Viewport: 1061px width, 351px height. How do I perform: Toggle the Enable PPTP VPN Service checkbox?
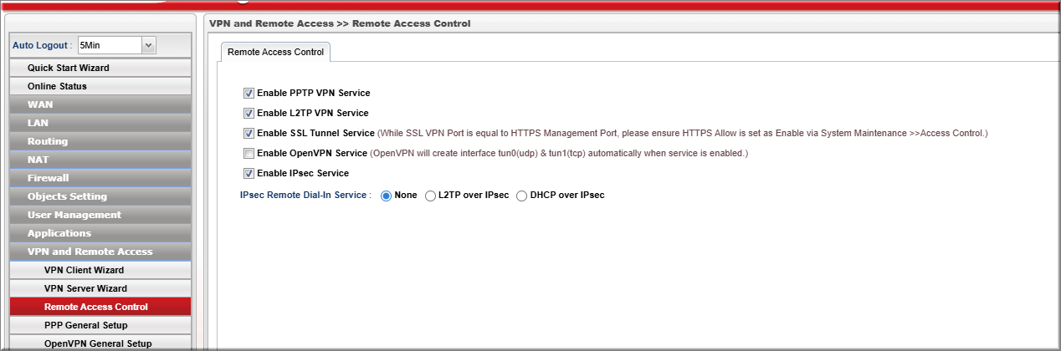249,93
